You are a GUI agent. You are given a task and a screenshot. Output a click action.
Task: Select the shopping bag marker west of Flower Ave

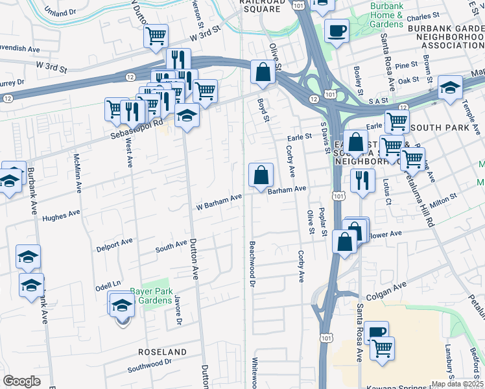coord(345,241)
